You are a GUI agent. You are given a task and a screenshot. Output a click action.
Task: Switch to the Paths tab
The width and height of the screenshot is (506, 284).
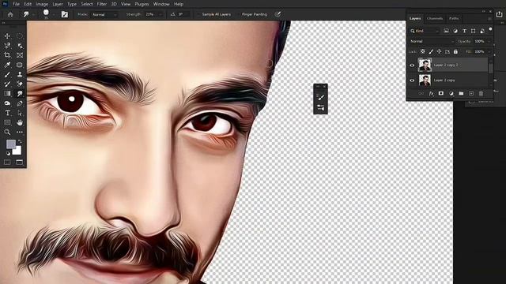[x=454, y=18]
